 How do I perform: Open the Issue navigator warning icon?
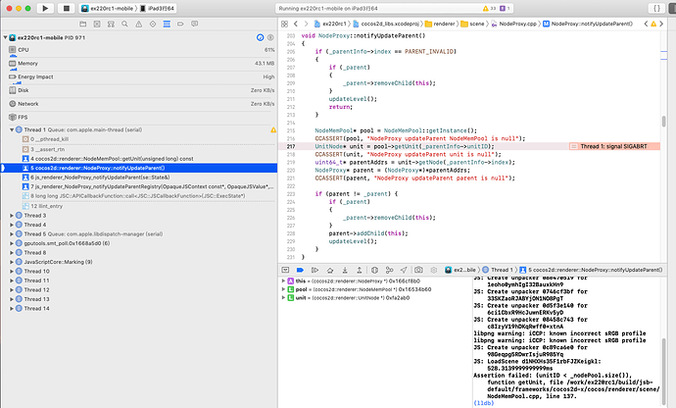point(139,24)
